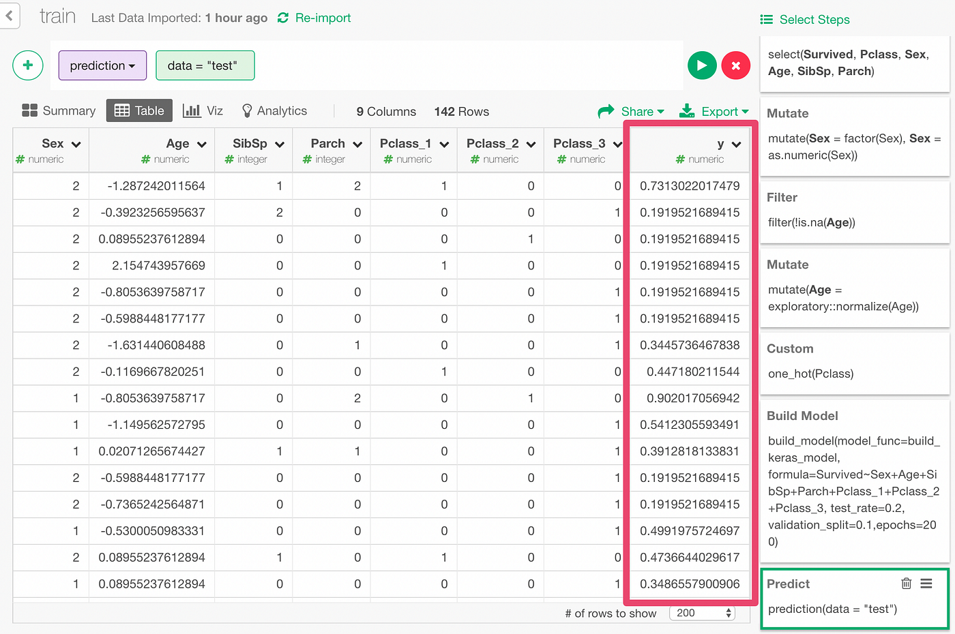Click the green plus to add a step
Screen dimensions: 955x634
27,65
